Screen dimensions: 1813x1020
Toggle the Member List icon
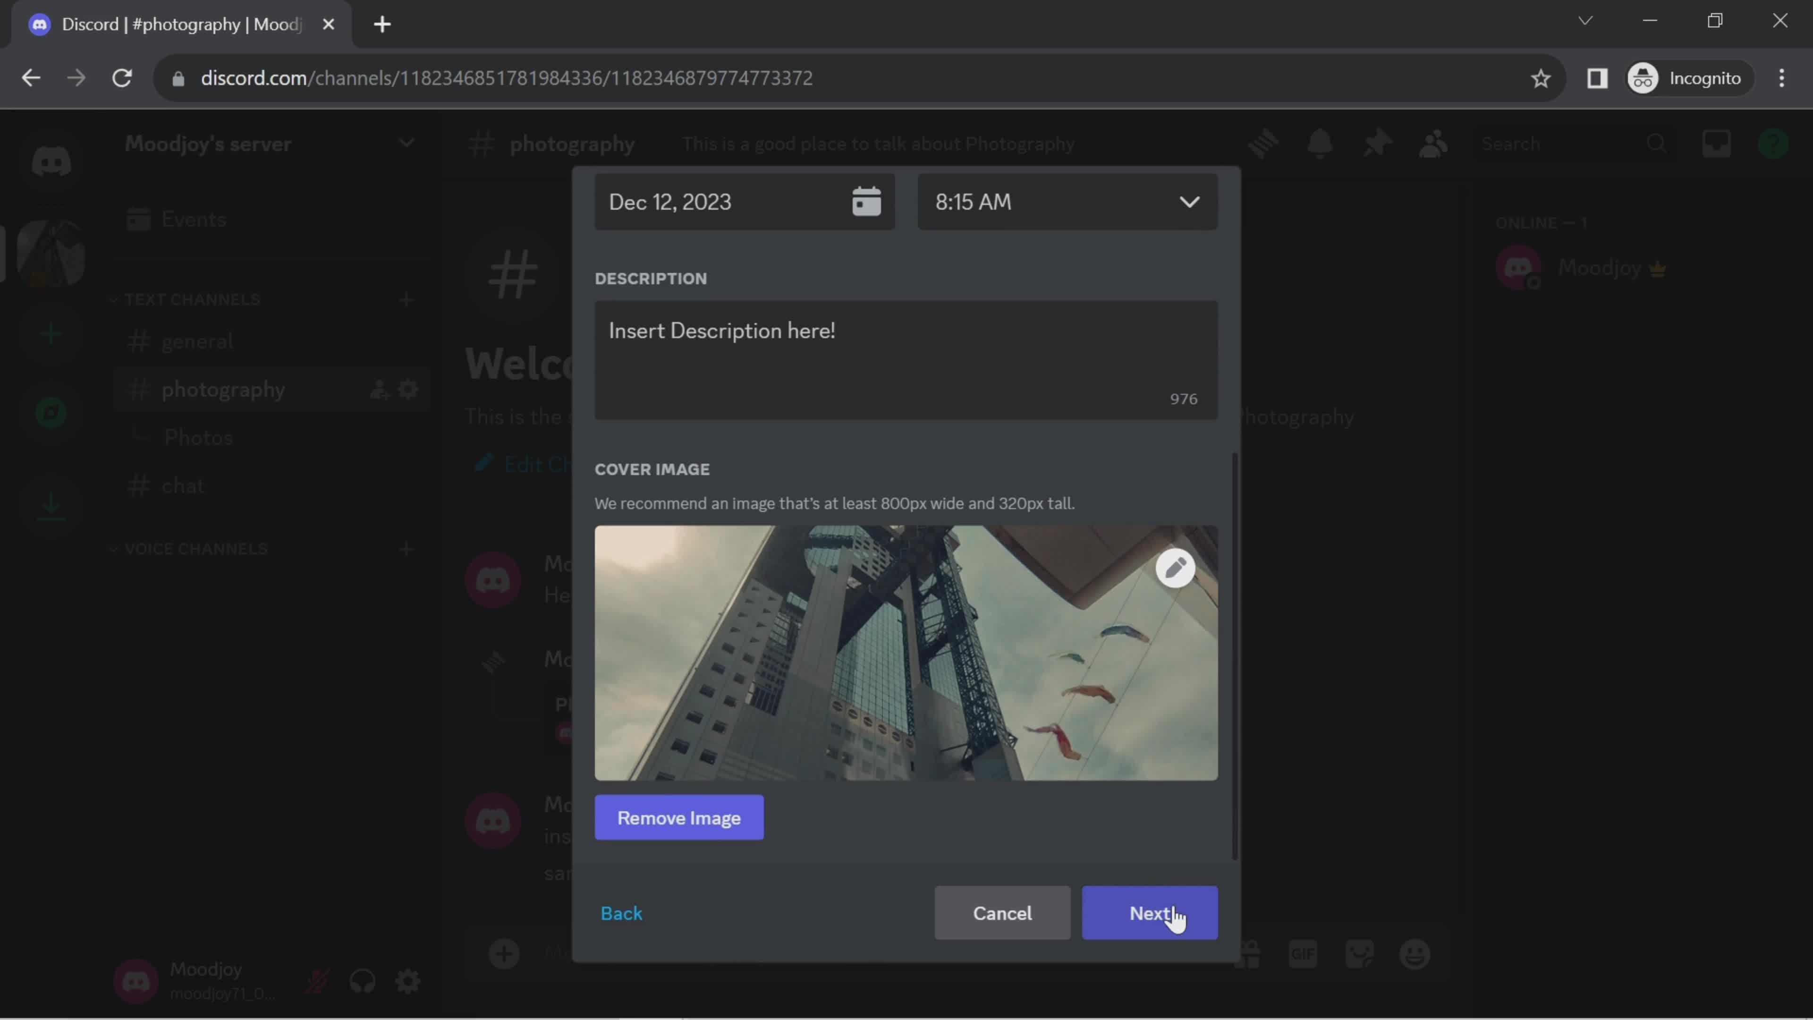point(1433,144)
